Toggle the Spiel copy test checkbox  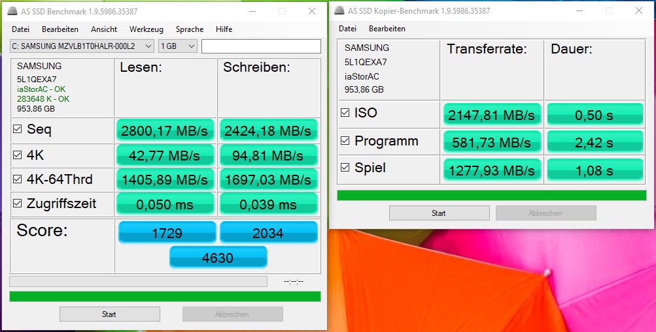coord(345,168)
